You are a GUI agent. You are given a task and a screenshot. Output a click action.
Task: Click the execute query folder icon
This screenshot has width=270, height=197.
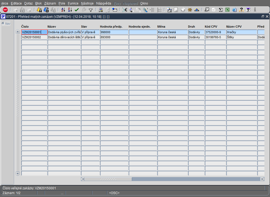tap(46, 10)
